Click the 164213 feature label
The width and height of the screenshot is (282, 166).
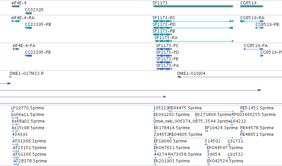[238, 121]
